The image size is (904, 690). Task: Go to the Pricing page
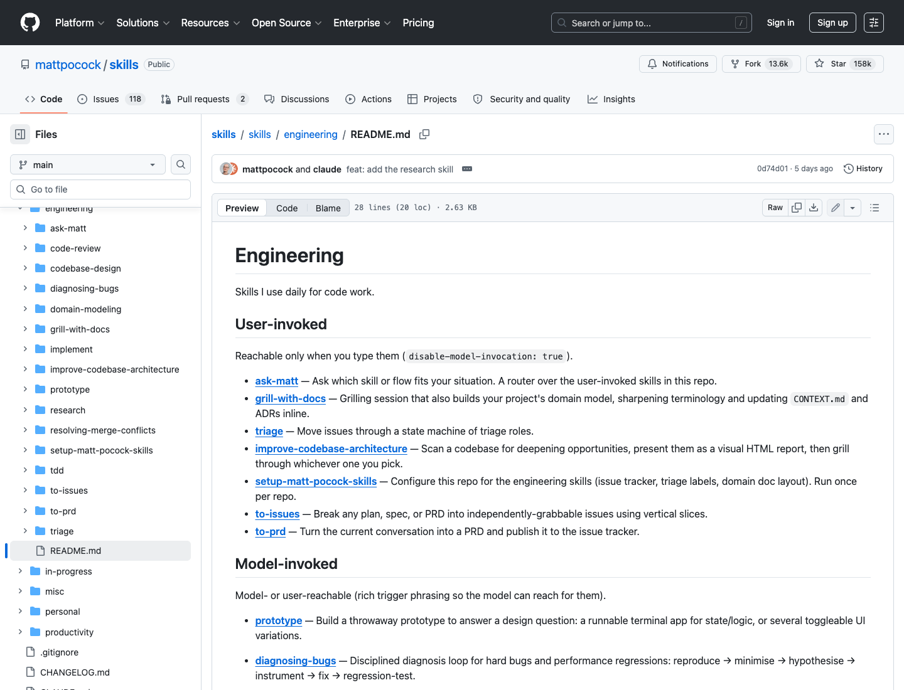(x=418, y=23)
